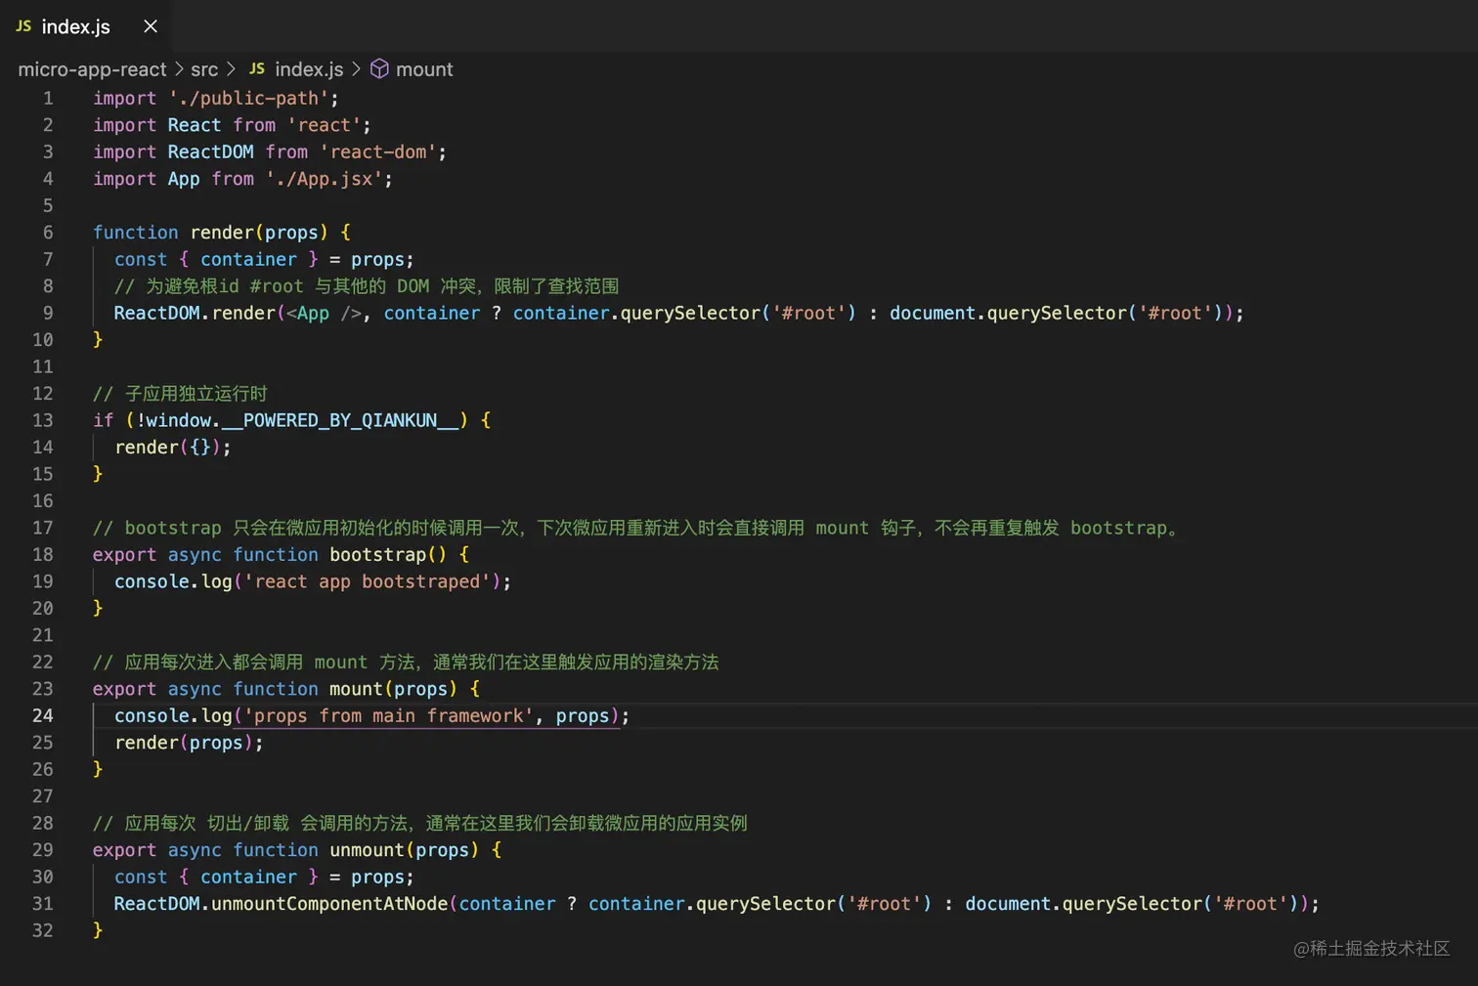Click the const keyword on line 7

141,260
